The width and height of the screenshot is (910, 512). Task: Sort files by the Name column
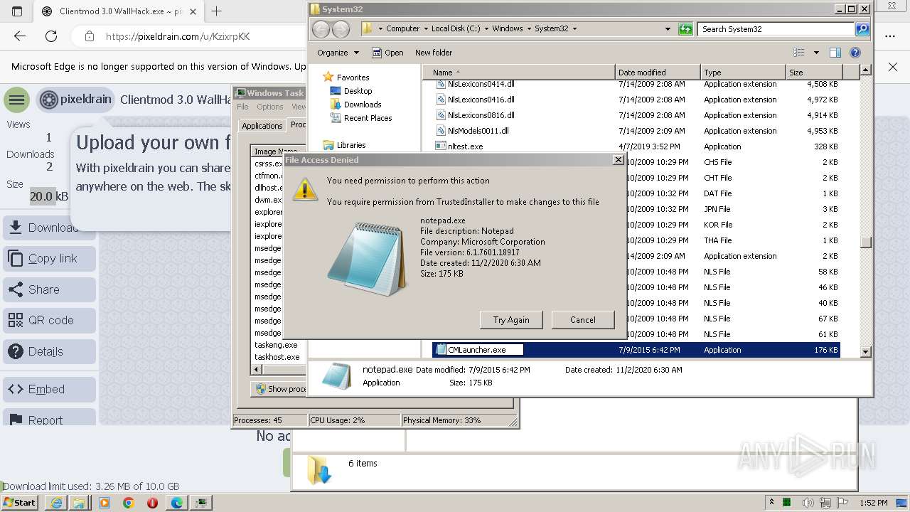pyautogui.click(x=519, y=73)
